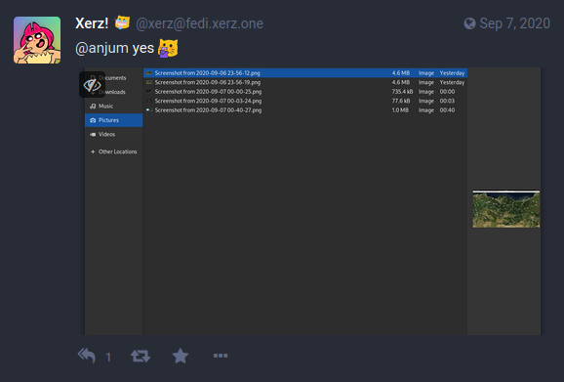The width and height of the screenshot is (564, 382).
Task: Click the file icon of 23-56-12.png
Action: pos(149,73)
